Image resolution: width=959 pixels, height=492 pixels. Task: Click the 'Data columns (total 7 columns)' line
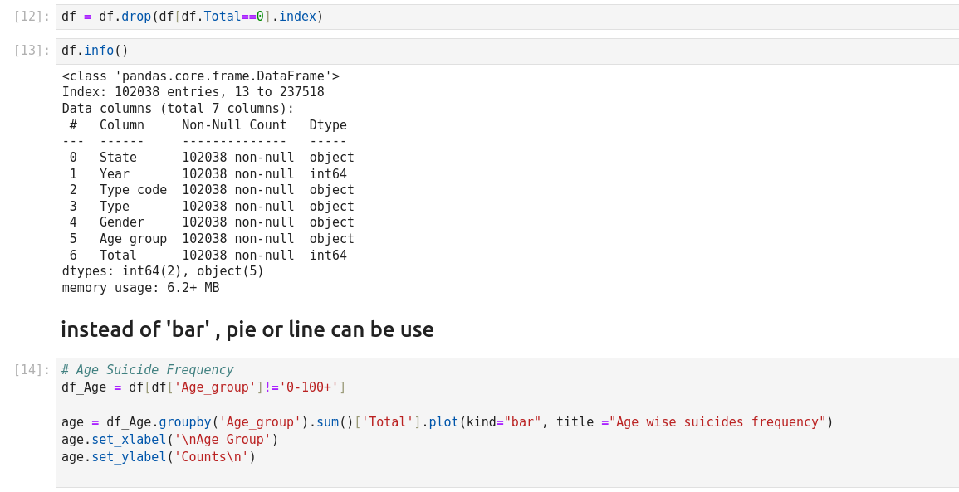(x=178, y=109)
